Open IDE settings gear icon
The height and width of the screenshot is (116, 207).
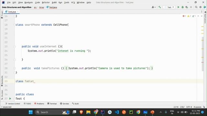pyautogui.click(x=201, y=7)
